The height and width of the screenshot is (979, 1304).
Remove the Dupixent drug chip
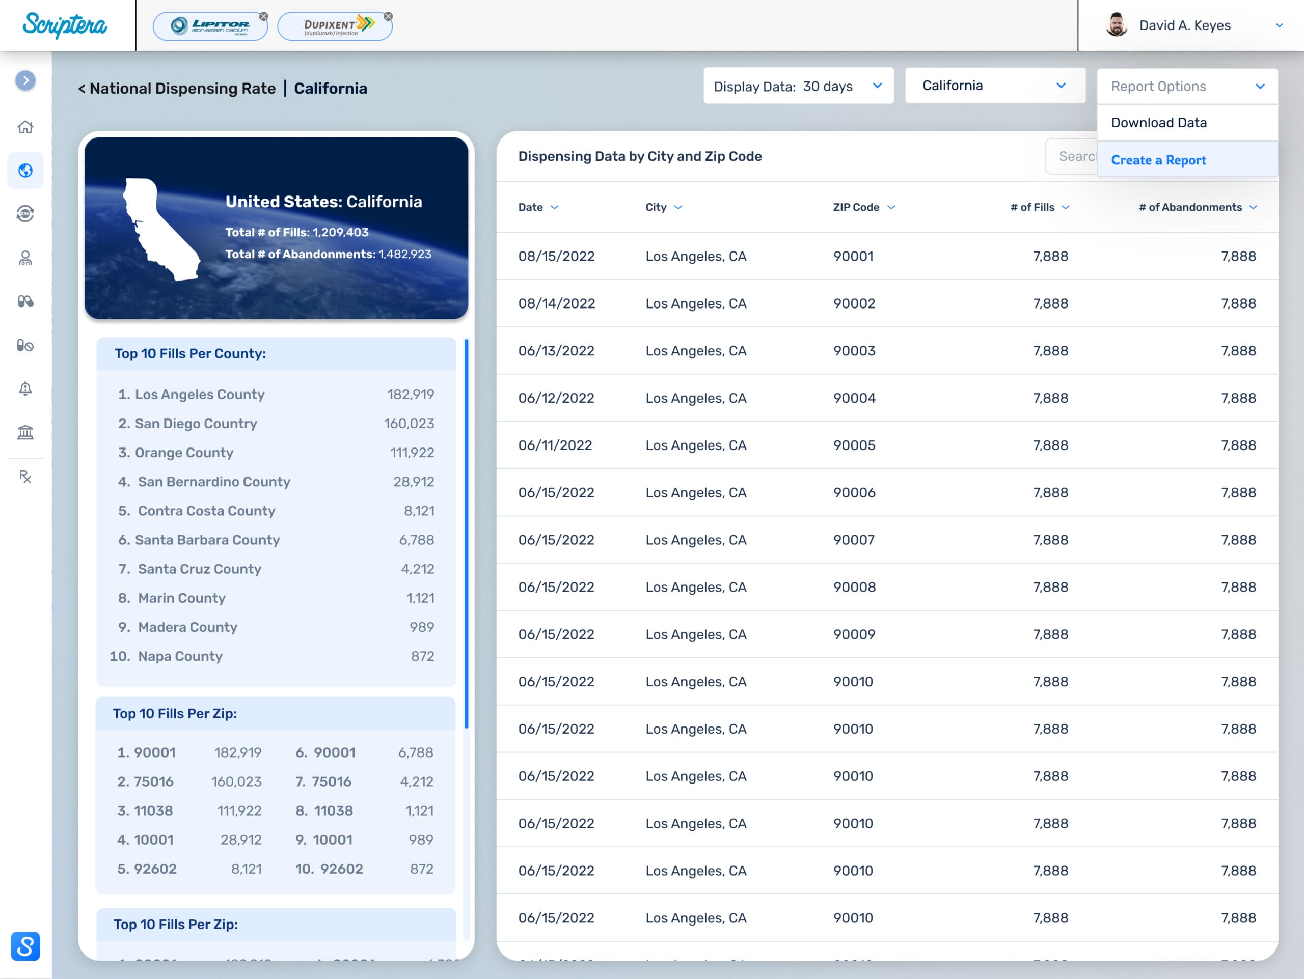click(388, 16)
